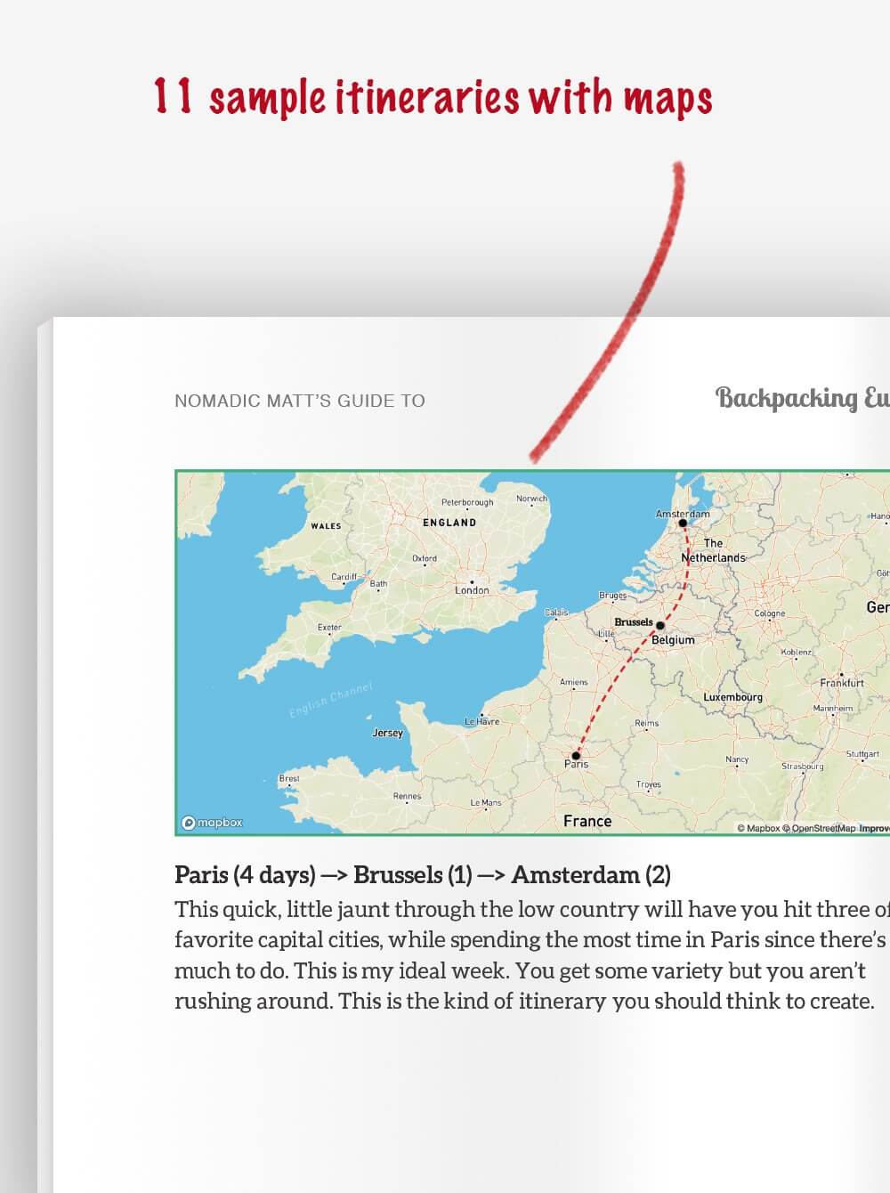Click the Calais label on the map
Screen dimensions: 890x1193
(556, 613)
